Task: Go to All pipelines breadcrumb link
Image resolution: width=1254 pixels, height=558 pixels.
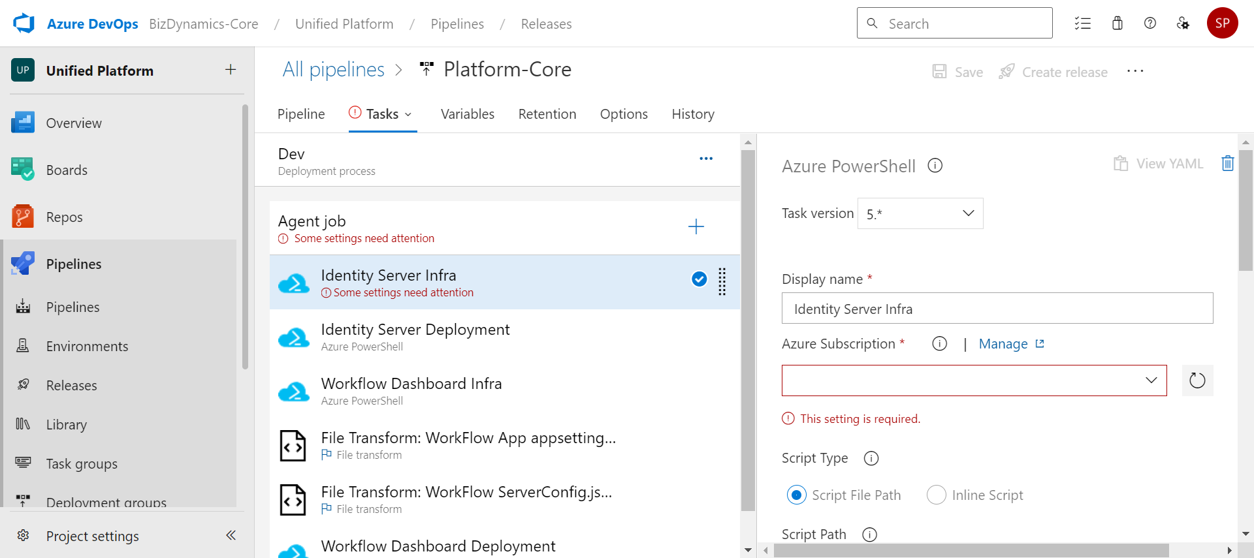Action: click(334, 69)
